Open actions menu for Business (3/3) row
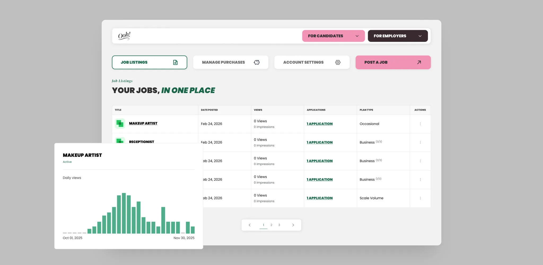543x265 pixels. pyautogui.click(x=420, y=142)
